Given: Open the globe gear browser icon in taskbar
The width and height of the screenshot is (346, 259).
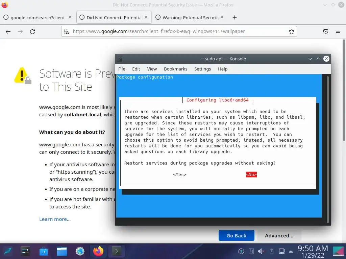Looking at the screenshot, I should [x=80, y=251].
